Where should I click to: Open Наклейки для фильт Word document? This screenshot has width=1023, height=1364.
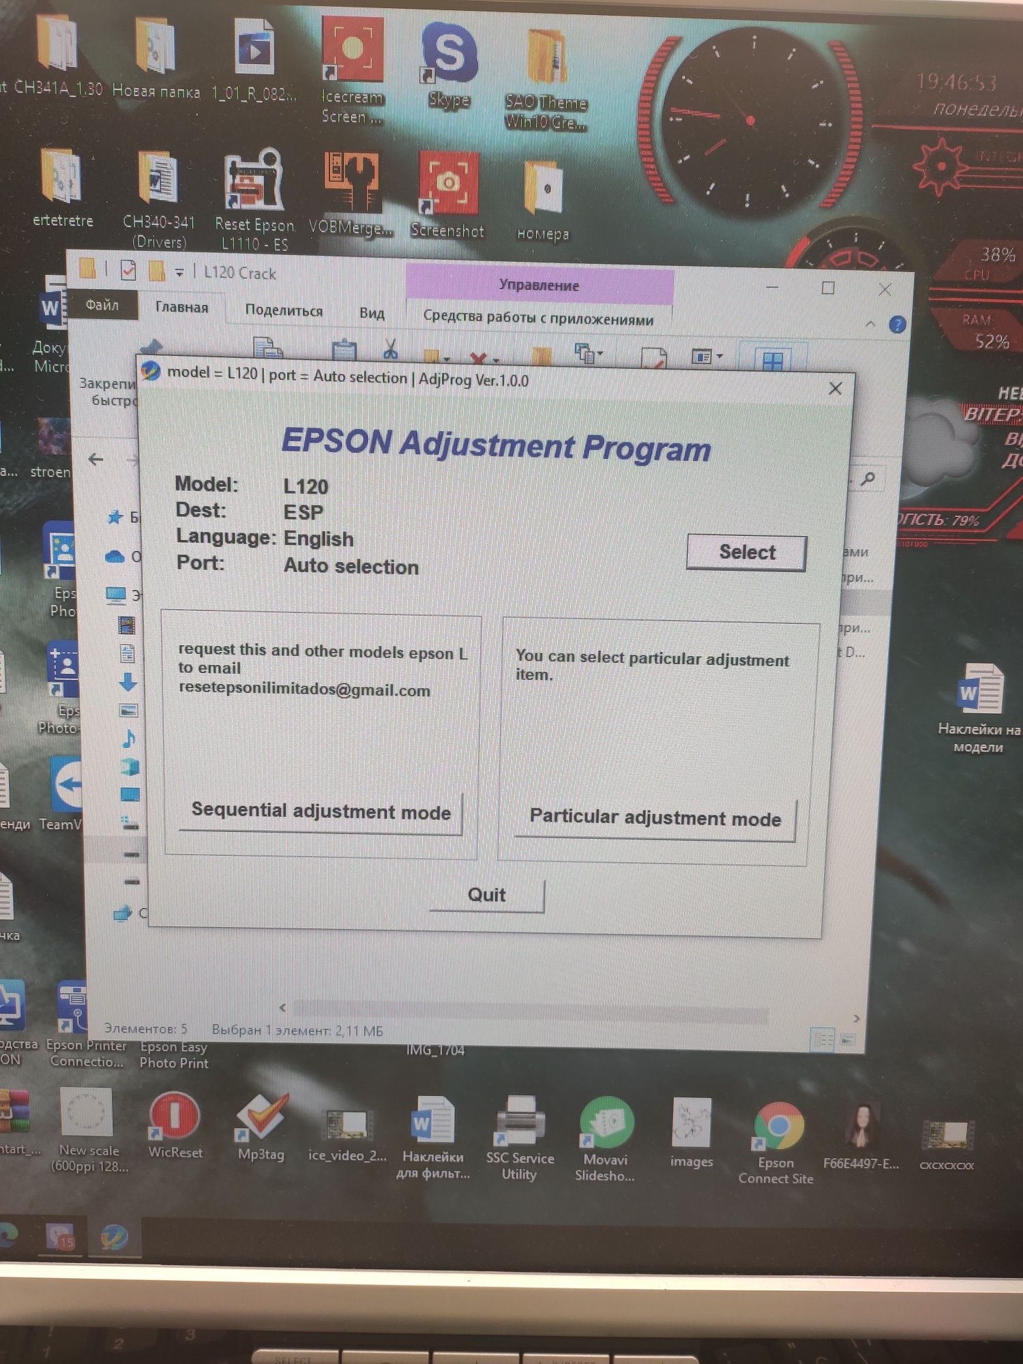[x=432, y=1137]
